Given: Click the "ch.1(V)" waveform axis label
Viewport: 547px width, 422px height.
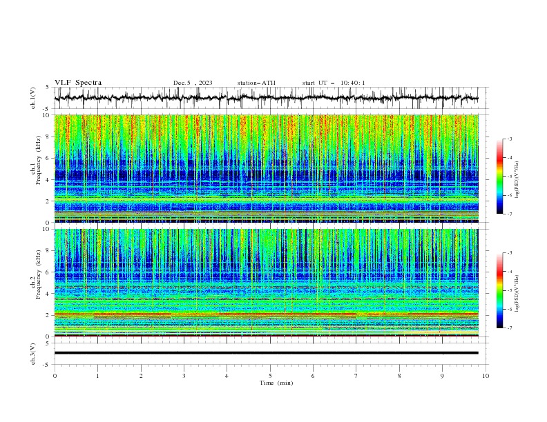Looking at the screenshot, I should [x=33, y=98].
